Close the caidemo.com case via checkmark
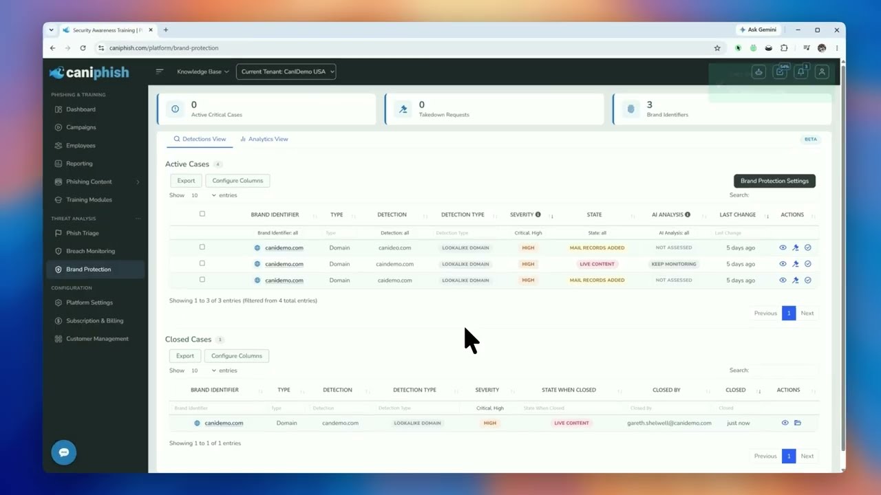This screenshot has width=881, height=495. point(808,280)
